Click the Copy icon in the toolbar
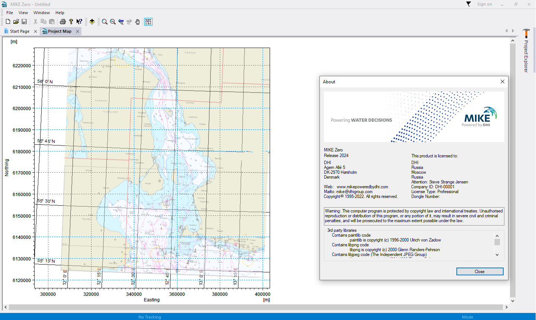The width and height of the screenshot is (536, 320). pos(44,22)
